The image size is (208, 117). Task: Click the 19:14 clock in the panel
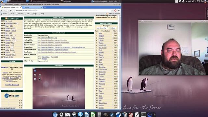point(200,1)
